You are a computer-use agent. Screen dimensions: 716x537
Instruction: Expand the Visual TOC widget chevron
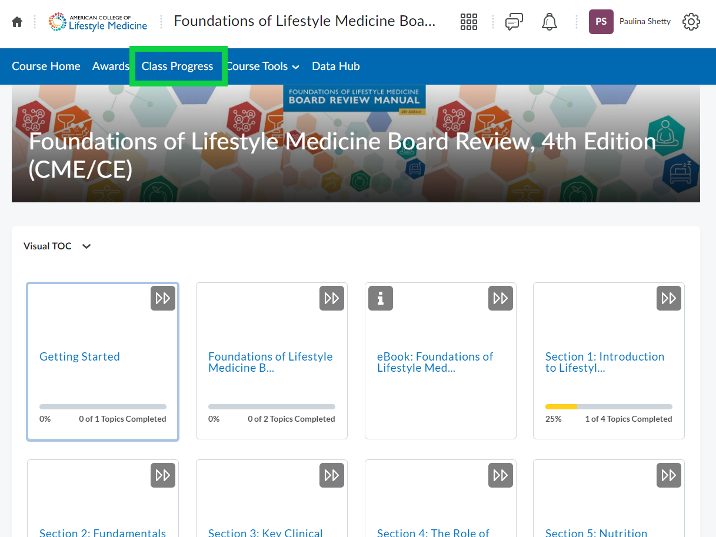[86, 246]
